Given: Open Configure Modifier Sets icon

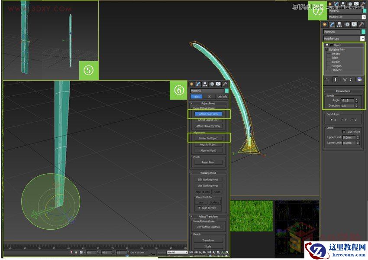Looking at the screenshot, I should pyautogui.click(x=358, y=79).
